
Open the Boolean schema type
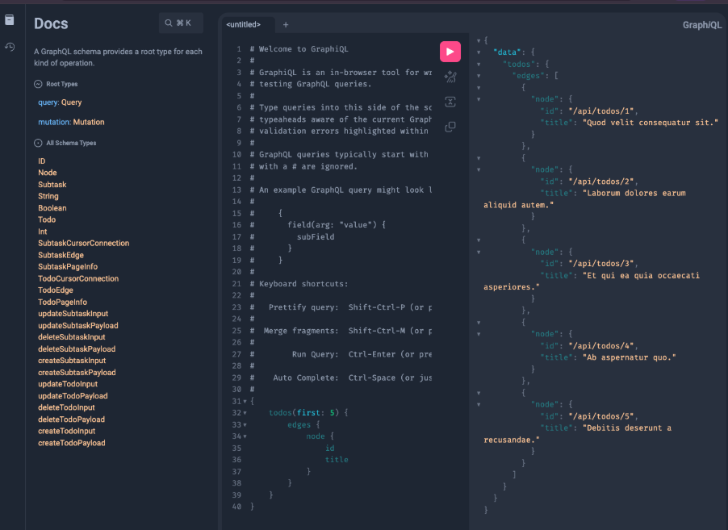point(52,208)
